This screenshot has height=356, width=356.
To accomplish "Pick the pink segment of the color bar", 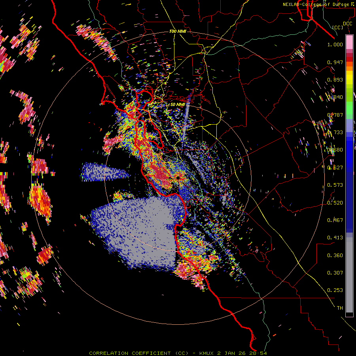I will [349, 42].
